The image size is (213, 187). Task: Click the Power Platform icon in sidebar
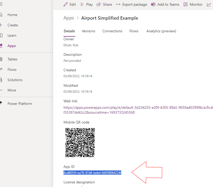(1, 103)
